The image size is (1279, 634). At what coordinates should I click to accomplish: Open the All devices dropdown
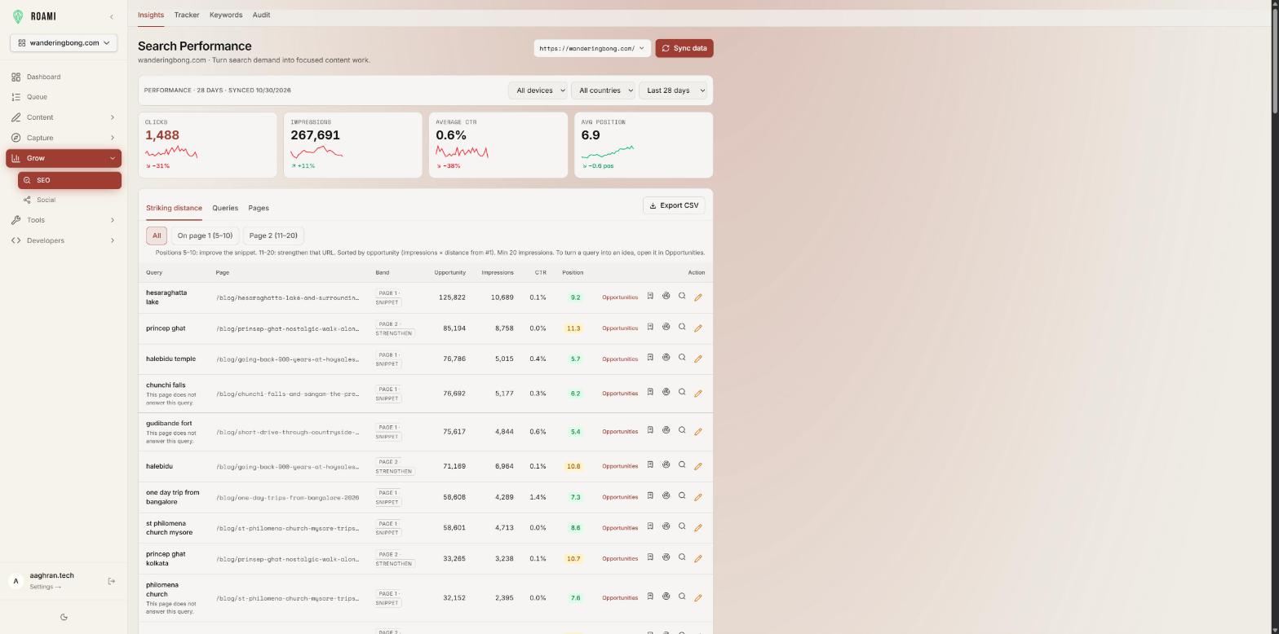coord(538,90)
